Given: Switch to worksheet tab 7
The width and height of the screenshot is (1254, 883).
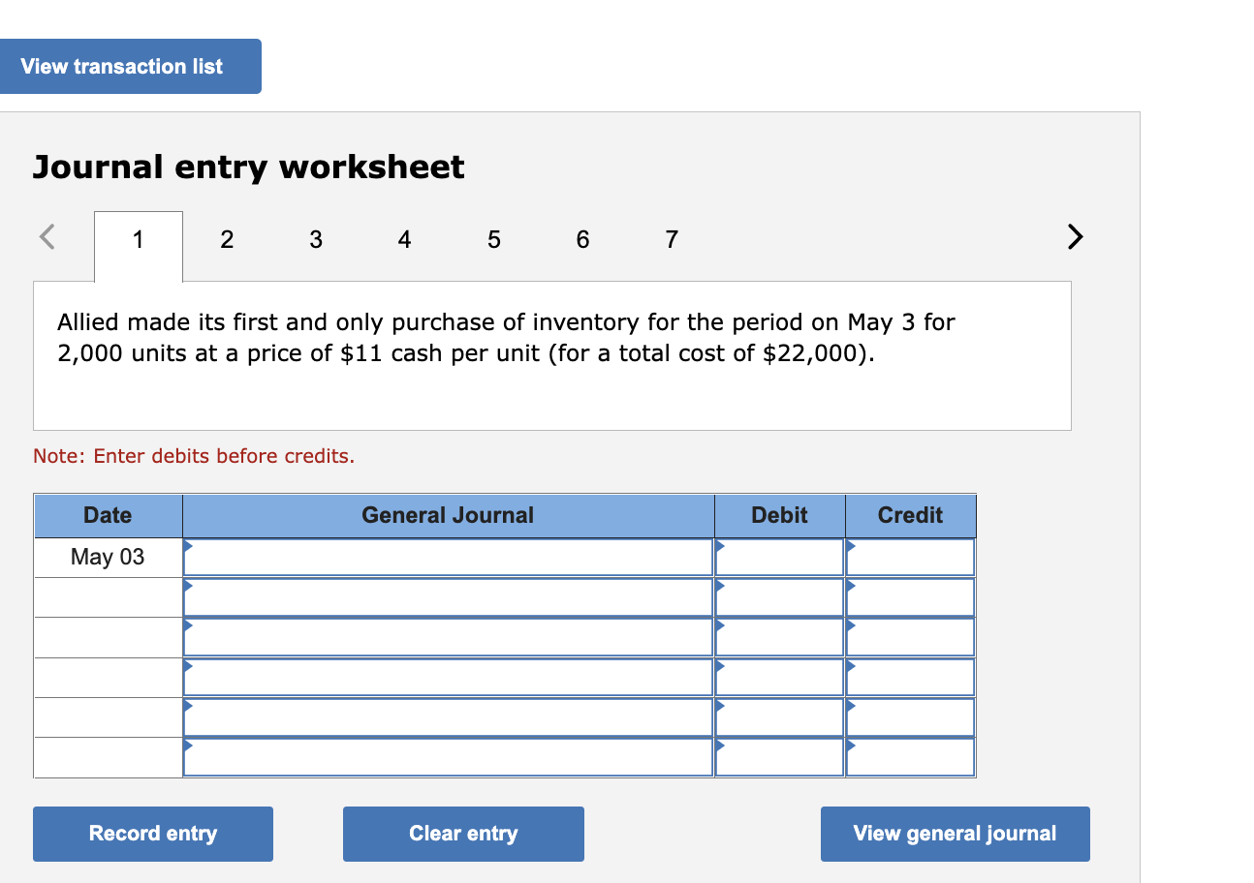Looking at the screenshot, I should (x=673, y=239).
